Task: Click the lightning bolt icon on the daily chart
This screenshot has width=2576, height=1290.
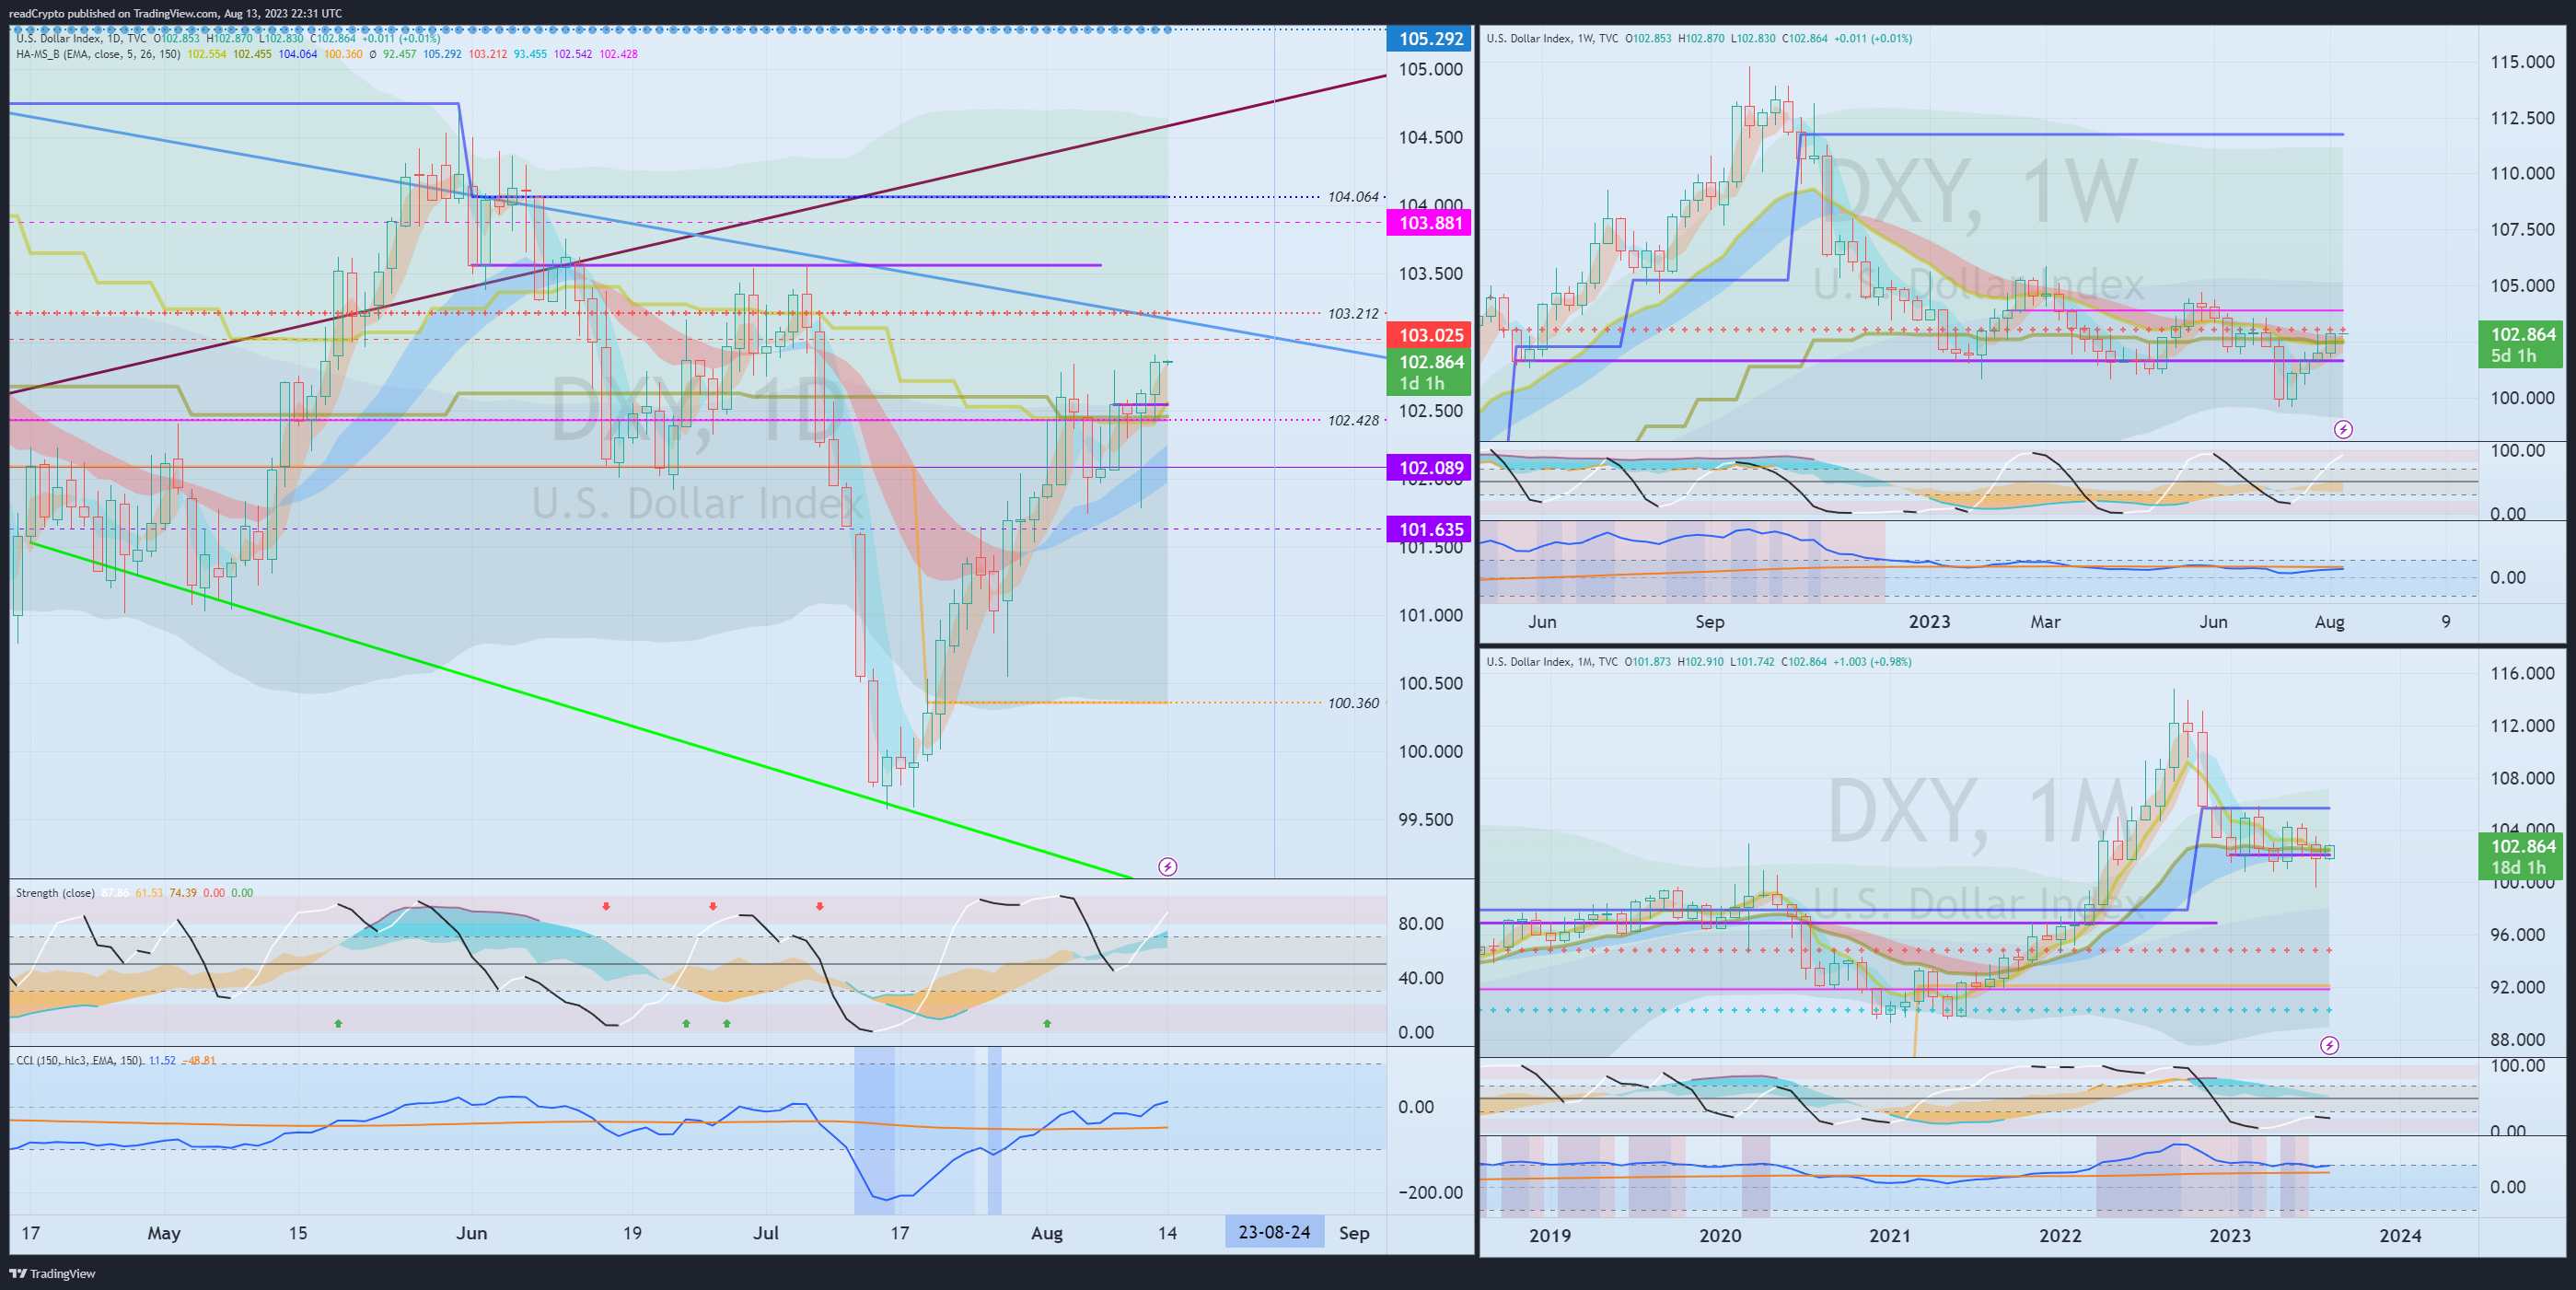Action: point(1167,866)
